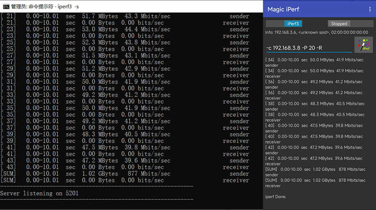Click the 'iperf Done.' message
This screenshot has height=210, width=376.
coord(275,196)
